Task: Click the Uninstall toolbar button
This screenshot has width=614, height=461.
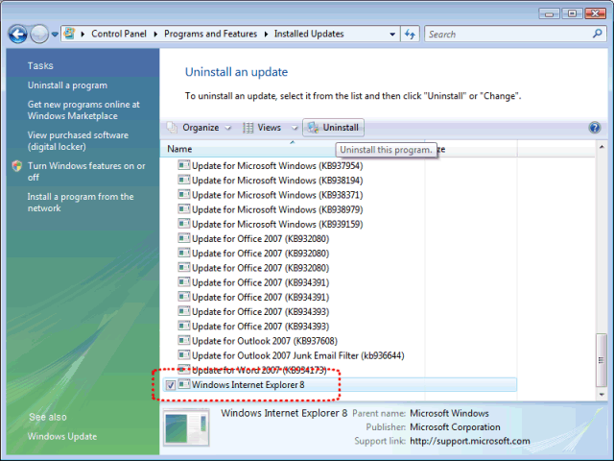Action: point(333,128)
